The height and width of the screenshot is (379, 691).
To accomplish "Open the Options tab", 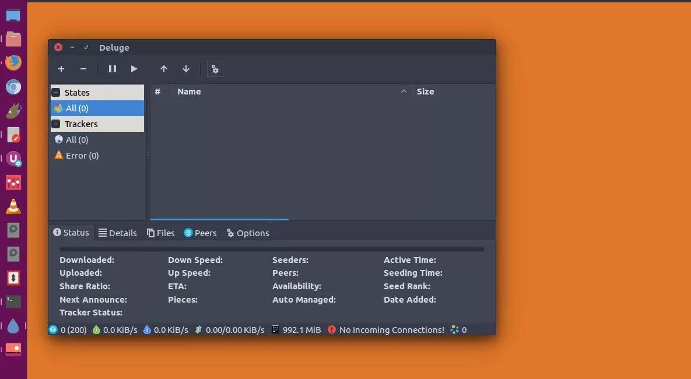I will [x=248, y=233].
